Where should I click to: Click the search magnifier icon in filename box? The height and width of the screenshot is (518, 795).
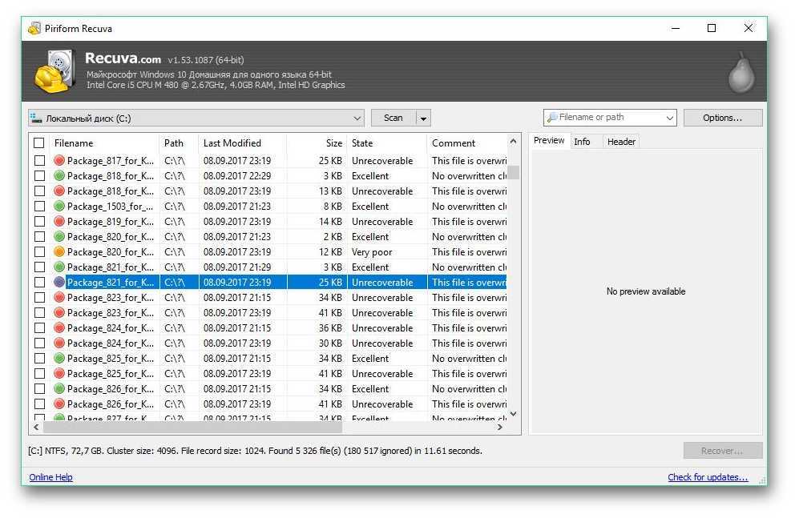(x=551, y=118)
